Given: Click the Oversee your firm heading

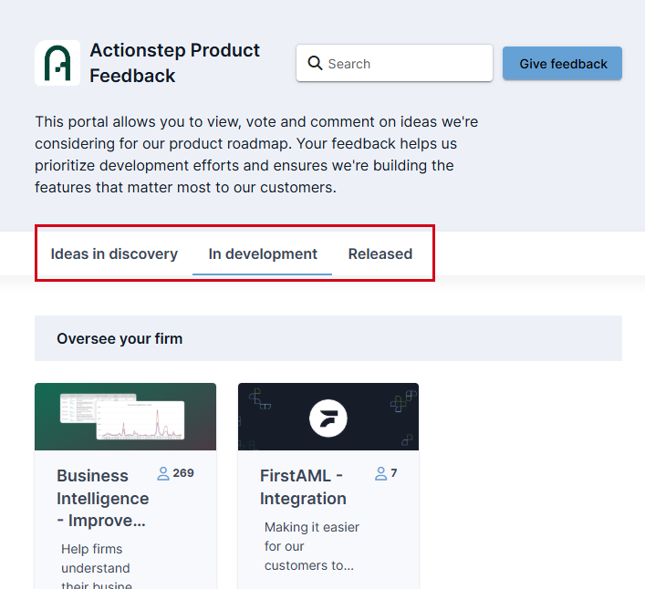Looking at the screenshot, I should (120, 338).
